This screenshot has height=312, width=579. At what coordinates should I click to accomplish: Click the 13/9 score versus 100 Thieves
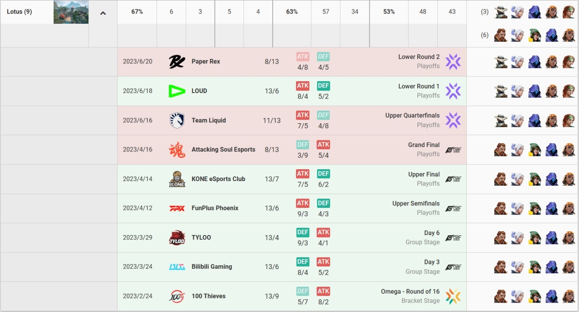[272, 296]
